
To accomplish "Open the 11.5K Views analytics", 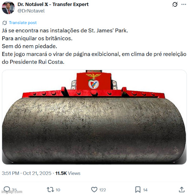I will 68,173.
